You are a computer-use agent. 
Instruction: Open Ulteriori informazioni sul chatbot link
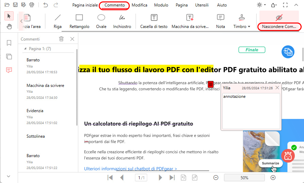[130, 169]
